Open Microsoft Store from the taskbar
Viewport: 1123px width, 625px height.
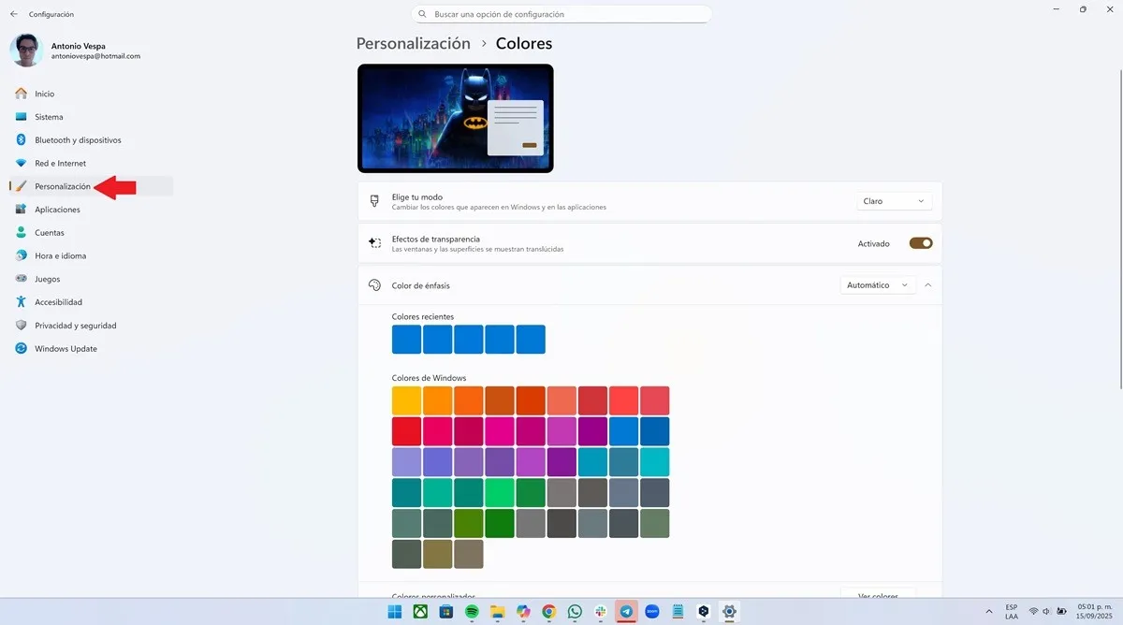tap(445, 612)
